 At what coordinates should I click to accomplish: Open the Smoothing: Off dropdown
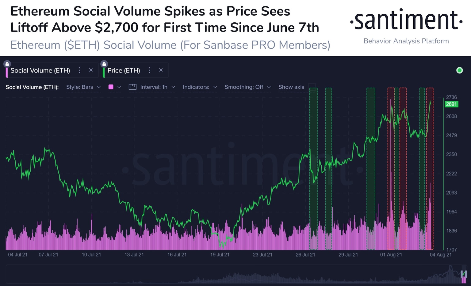click(x=247, y=87)
